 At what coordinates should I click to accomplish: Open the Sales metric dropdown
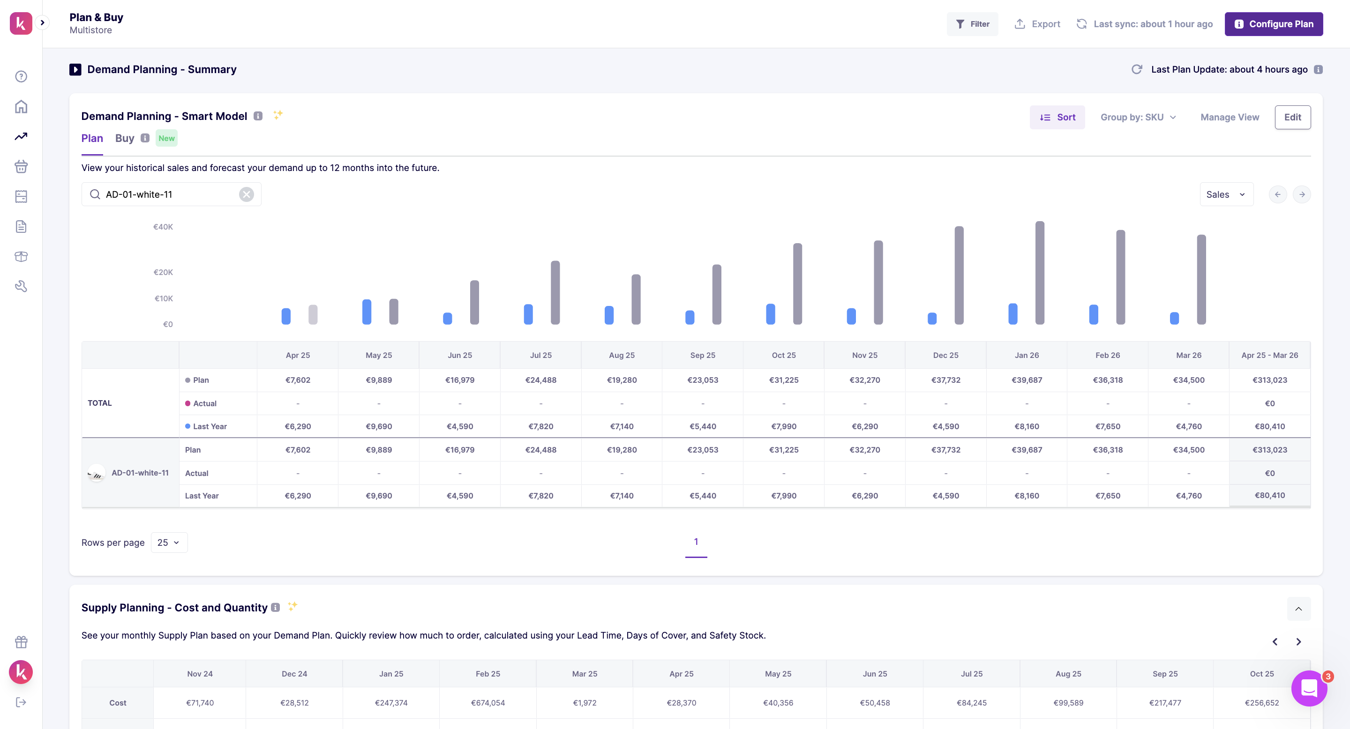[x=1226, y=194]
